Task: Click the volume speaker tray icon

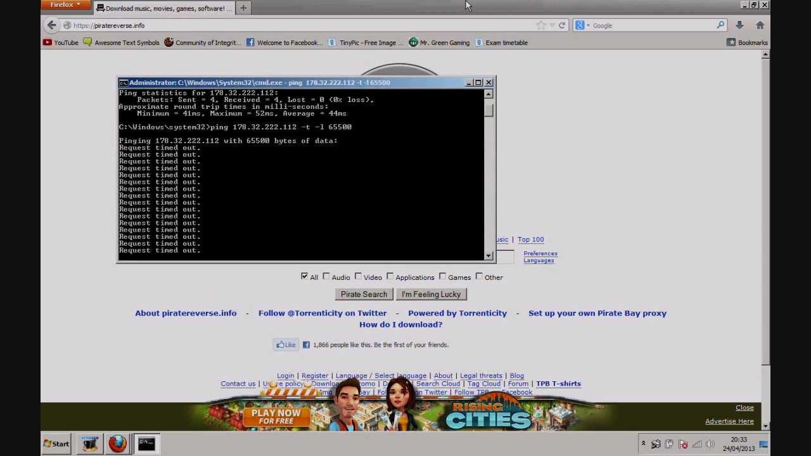Action: tap(710, 444)
